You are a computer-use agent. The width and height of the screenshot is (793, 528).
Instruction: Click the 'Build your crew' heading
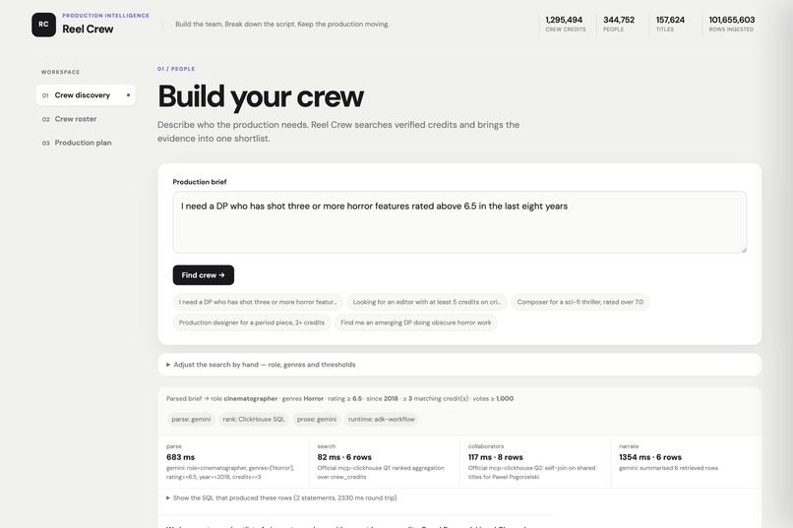(x=261, y=96)
